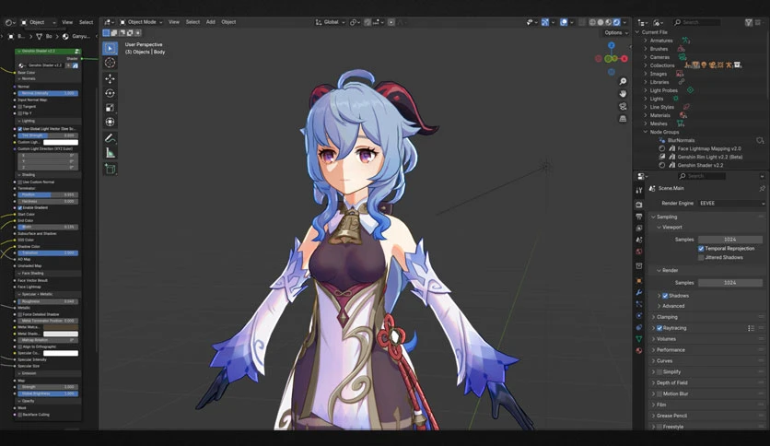Disable Temporal Reprojection checkbox
Viewport: 770px width, 446px height.
coord(701,249)
